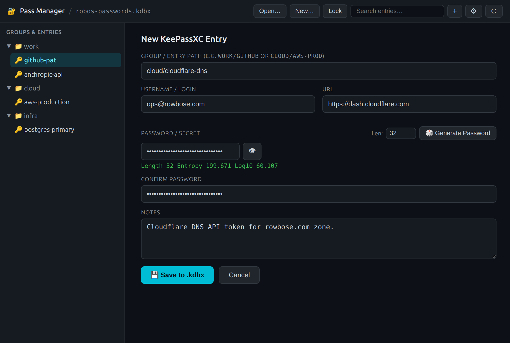510x343 pixels.
Task: Open settings via gear icon
Action: 474,11
